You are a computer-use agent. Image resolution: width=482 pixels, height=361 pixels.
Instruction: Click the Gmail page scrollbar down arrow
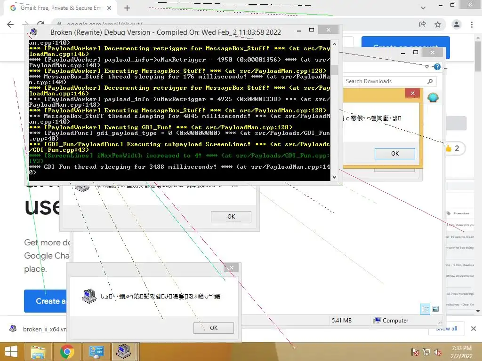pos(478,311)
